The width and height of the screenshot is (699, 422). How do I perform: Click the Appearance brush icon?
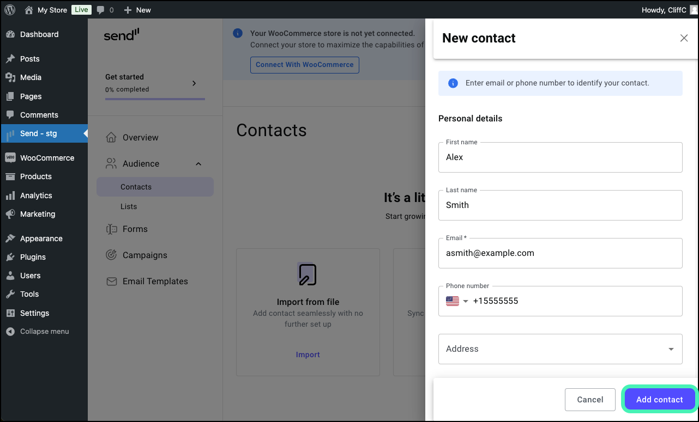(x=10, y=238)
